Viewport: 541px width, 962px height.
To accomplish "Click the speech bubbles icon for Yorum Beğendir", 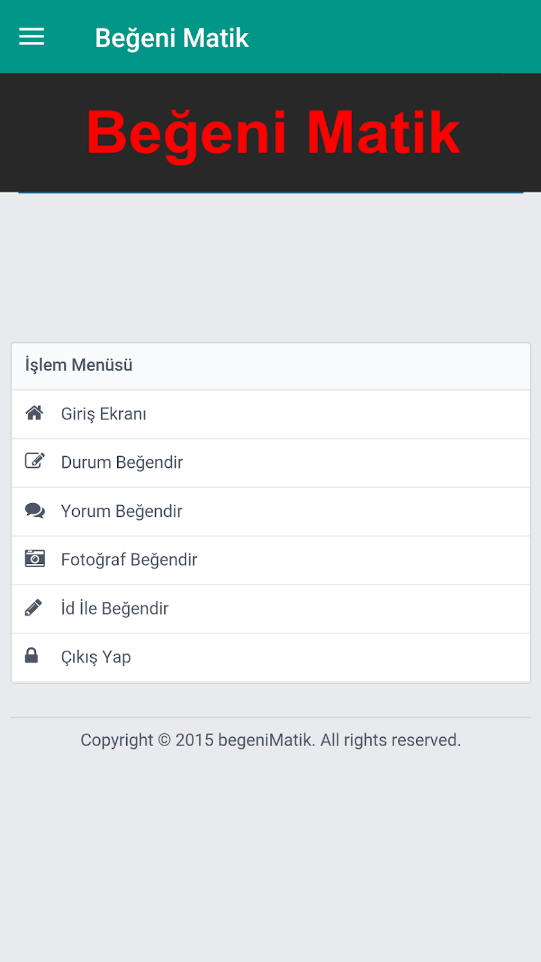I will point(35,510).
